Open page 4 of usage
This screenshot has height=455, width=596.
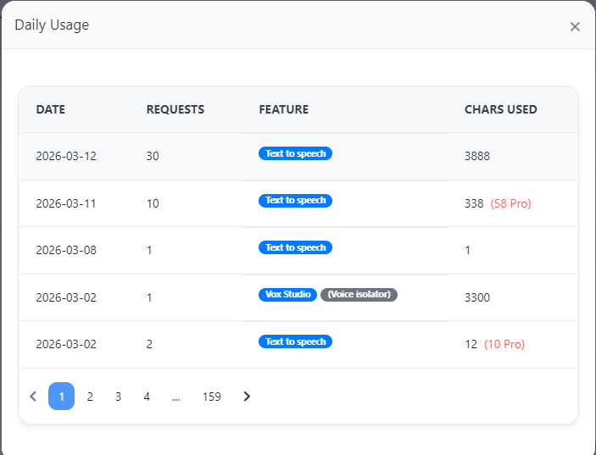[147, 396]
